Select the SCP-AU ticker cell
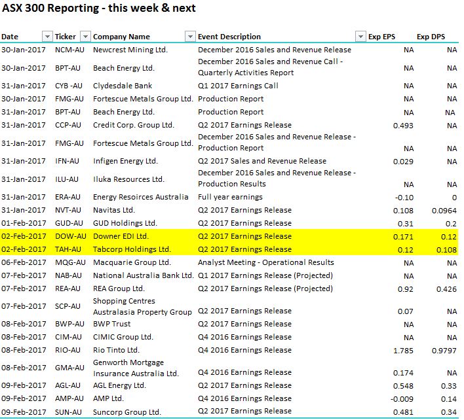The width and height of the screenshot is (464, 420). coord(68,306)
